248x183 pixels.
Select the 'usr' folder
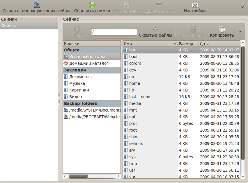182,170
